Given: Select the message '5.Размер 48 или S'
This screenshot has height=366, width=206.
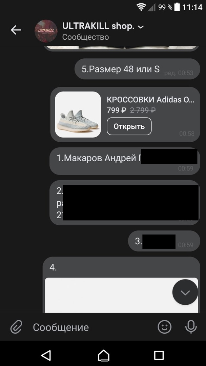Looking at the screenshot, I should point(137,69).
